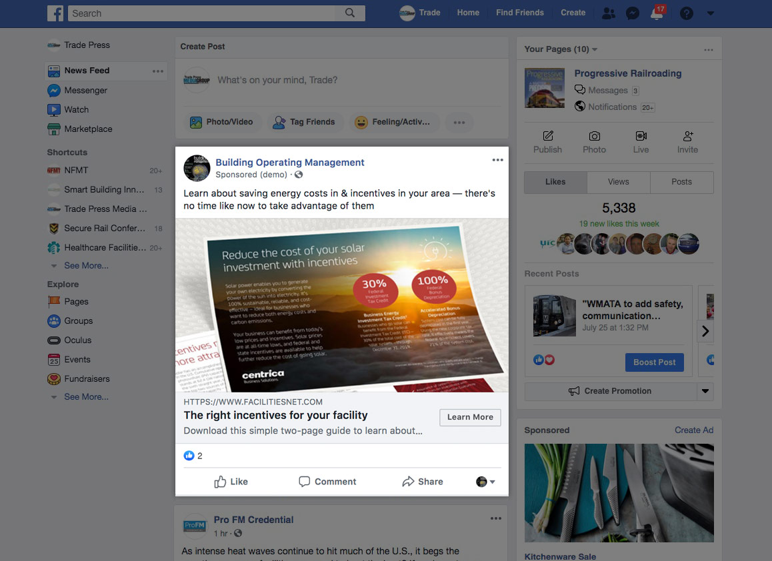
Task: Open the help question mark icon
Action: [686, 13]
